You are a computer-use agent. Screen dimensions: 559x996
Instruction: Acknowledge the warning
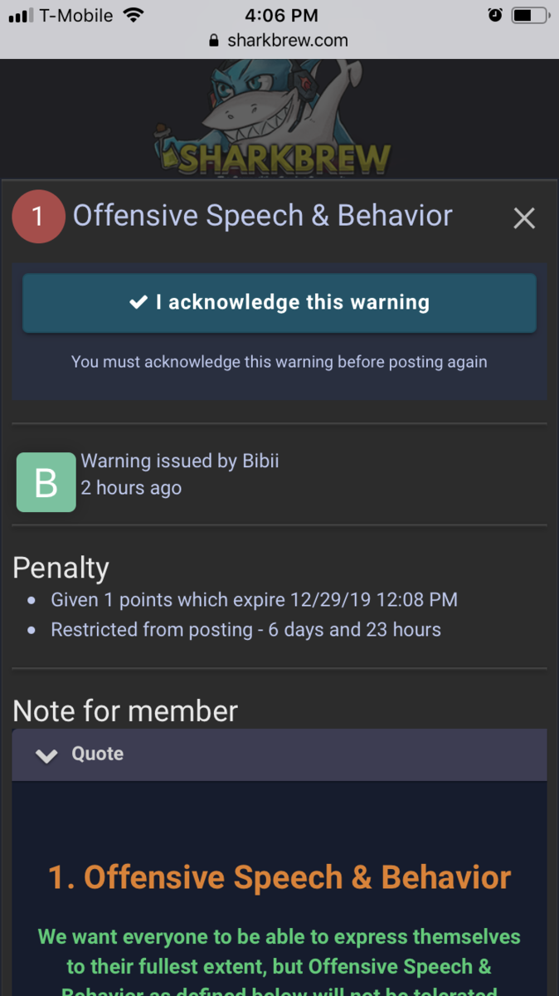[279, 302]
